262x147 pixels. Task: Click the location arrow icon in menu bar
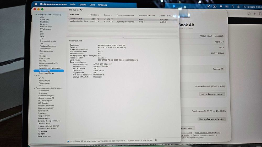coord(209,6)
